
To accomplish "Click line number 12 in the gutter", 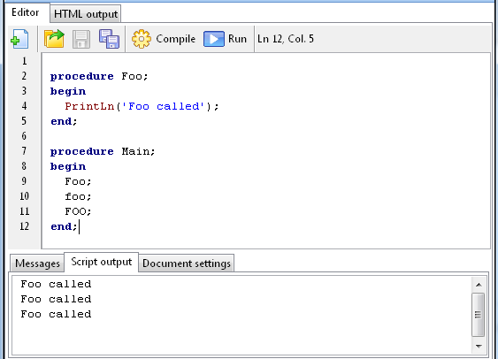I will tap(25, 226).
